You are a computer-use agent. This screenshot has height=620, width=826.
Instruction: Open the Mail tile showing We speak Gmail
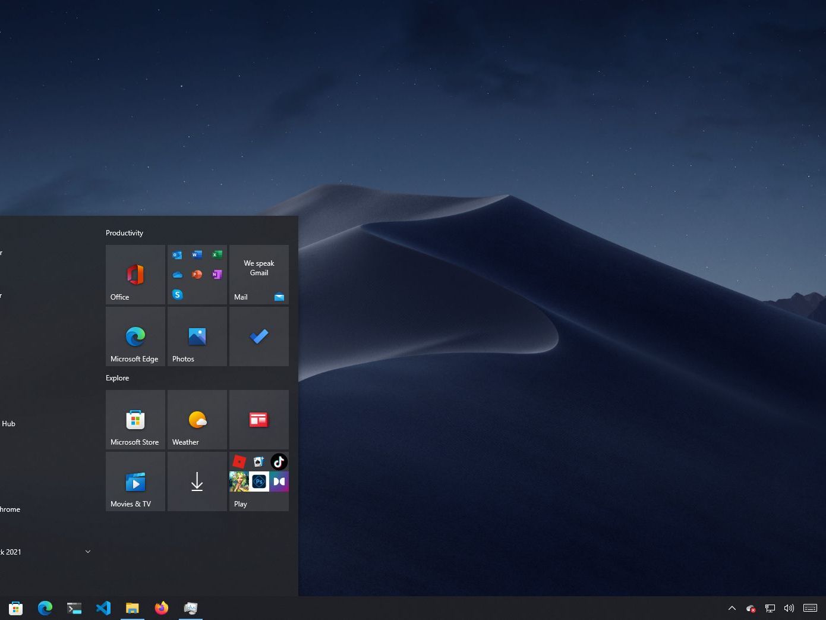pyautogui.click(x=258, y=275)
